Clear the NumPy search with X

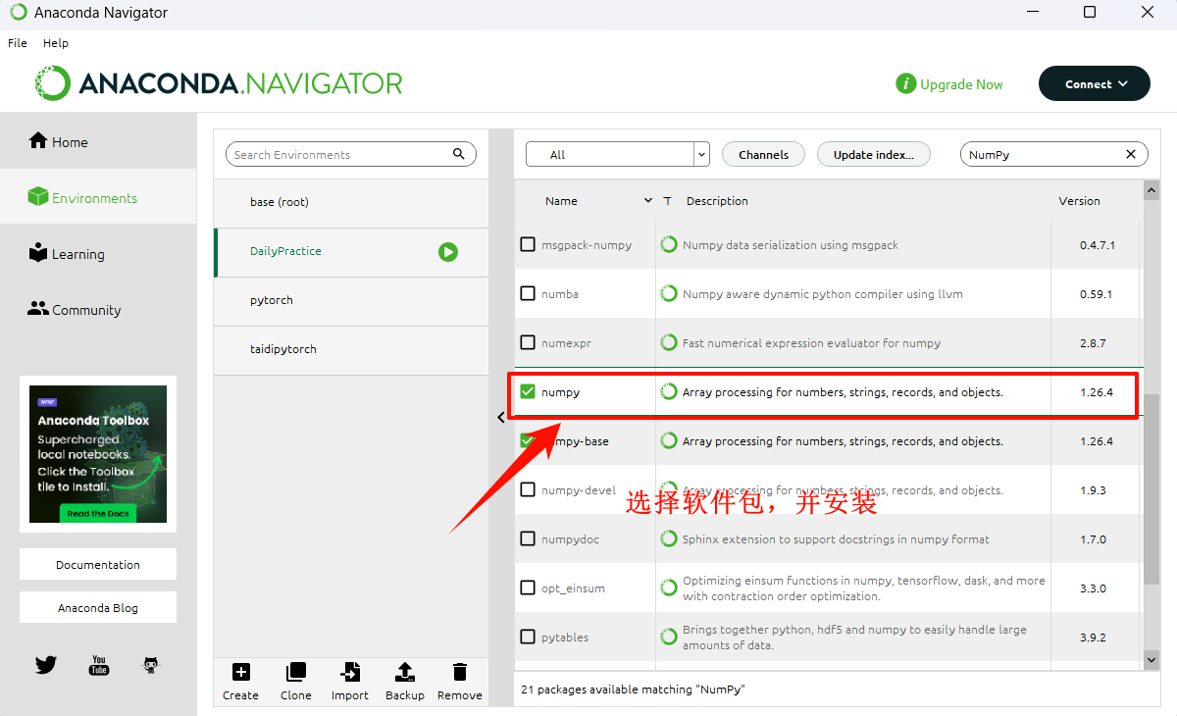pos(1131,154)
